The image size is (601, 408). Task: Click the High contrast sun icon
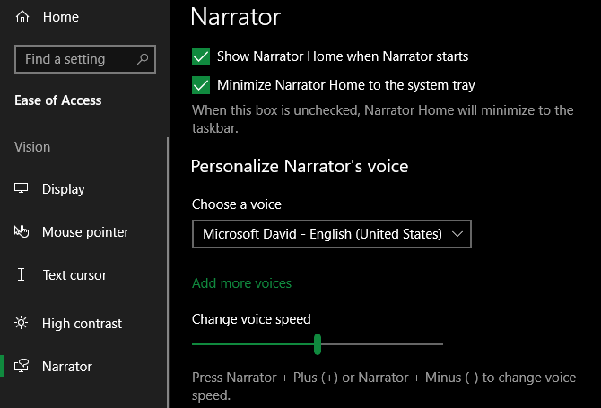(x=22, y=323)
